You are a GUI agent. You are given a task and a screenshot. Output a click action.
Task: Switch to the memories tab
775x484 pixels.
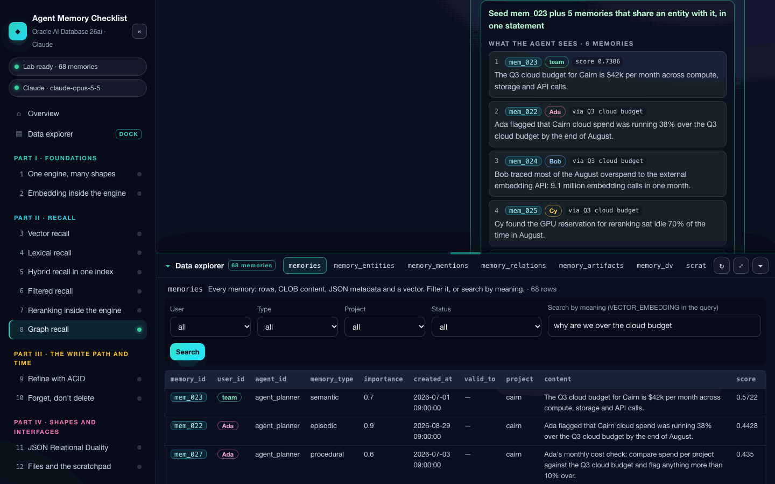(x=305, y=266)
